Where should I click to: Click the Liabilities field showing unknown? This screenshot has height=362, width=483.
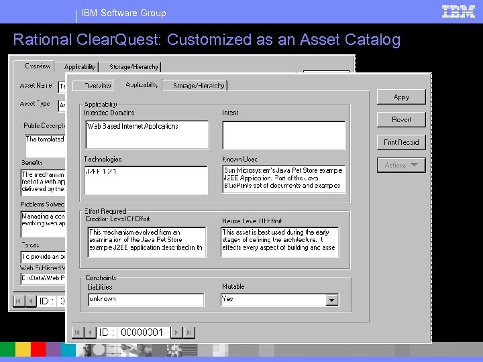point(146,300)
